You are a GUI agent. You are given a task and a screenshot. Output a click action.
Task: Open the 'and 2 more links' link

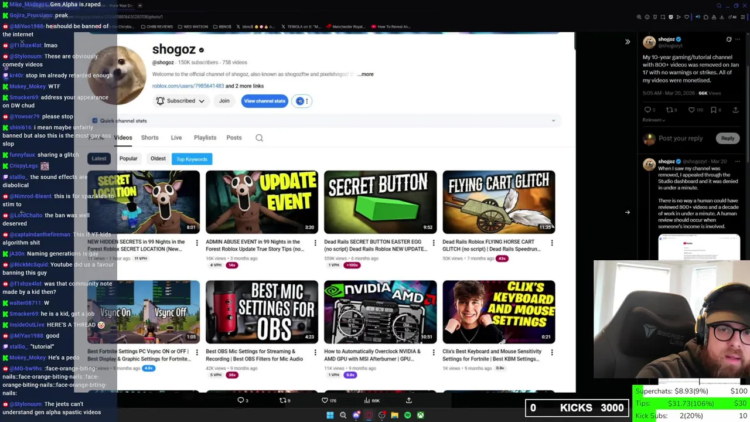tap(245, 86)
